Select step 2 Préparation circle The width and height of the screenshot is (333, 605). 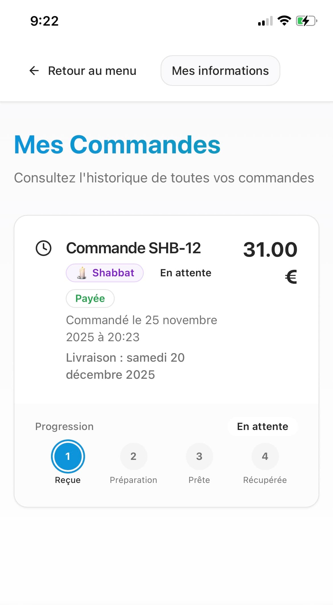[x=133, y=456]
